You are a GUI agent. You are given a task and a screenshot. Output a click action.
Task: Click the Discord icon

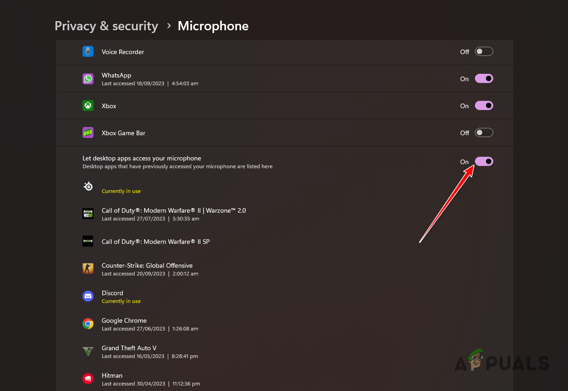coord(88,296)
